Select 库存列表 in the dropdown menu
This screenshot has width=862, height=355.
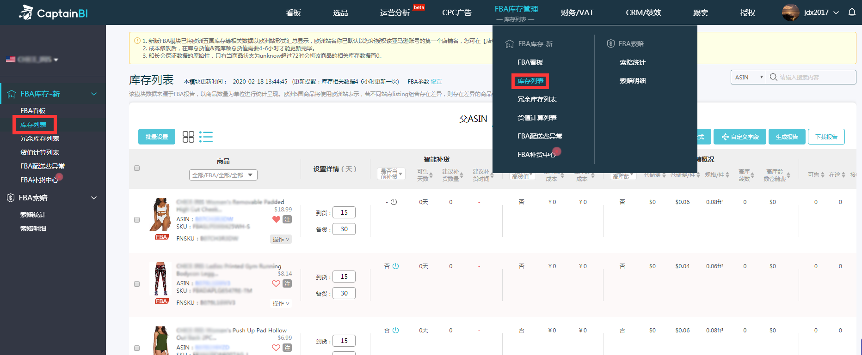pos(530,81)
